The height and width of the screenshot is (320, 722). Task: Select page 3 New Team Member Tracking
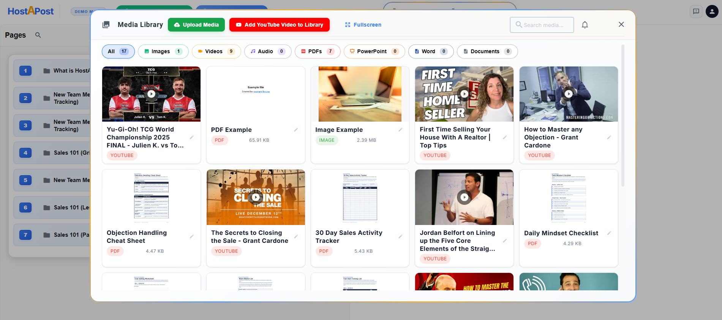click(52, 125)
